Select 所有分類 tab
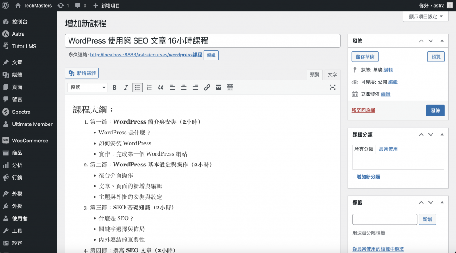The height and width of the screenshot is (253, 456). tap(364, 149)
